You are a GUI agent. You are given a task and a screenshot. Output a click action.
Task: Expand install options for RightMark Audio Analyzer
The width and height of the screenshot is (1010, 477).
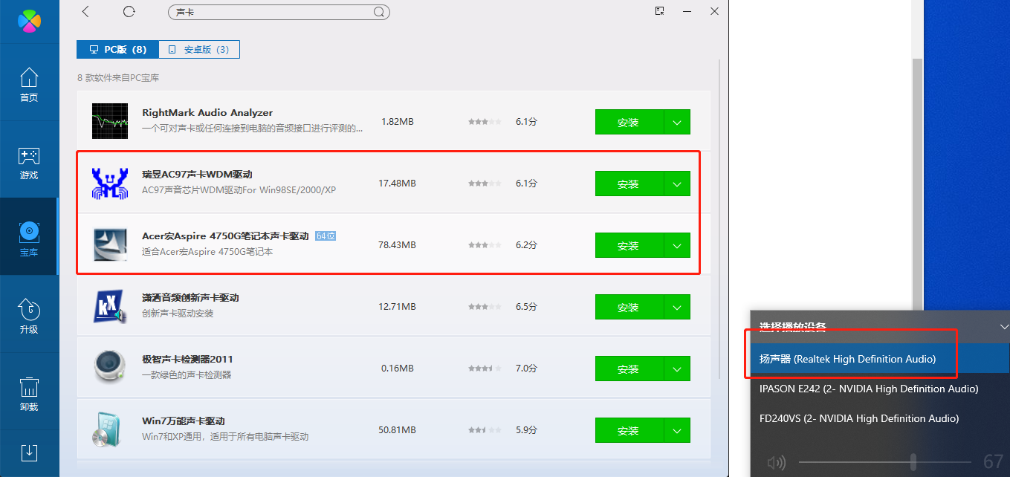[677, 122]
